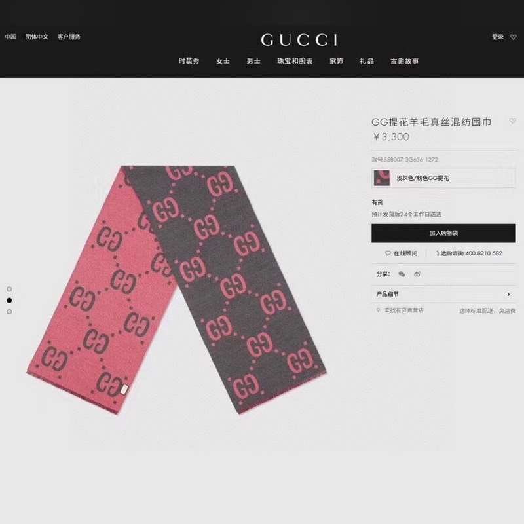524x524 pixels.
Task: Expand 产品细节 chevron arrow
Action: [x=509, y=294]
